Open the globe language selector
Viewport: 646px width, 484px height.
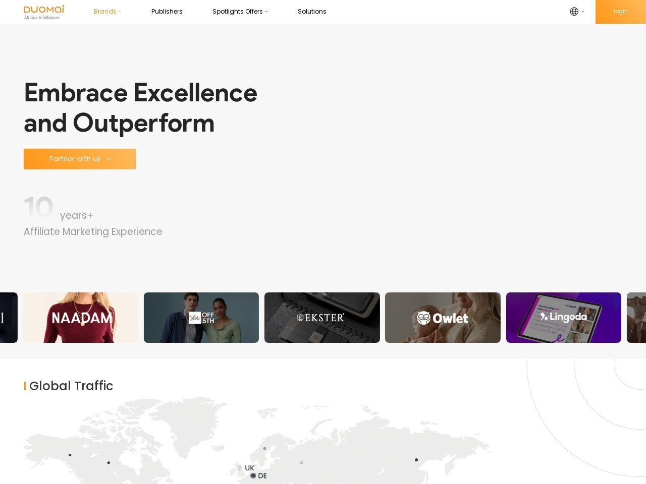(x=574, y=12)
